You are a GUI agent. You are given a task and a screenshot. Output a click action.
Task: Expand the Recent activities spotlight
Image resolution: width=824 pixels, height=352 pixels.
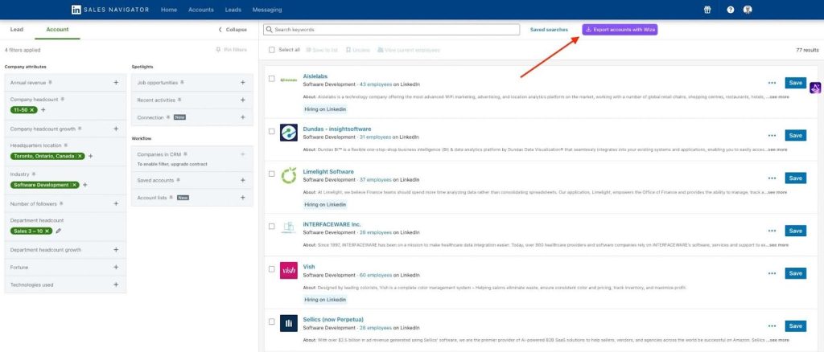243,100
